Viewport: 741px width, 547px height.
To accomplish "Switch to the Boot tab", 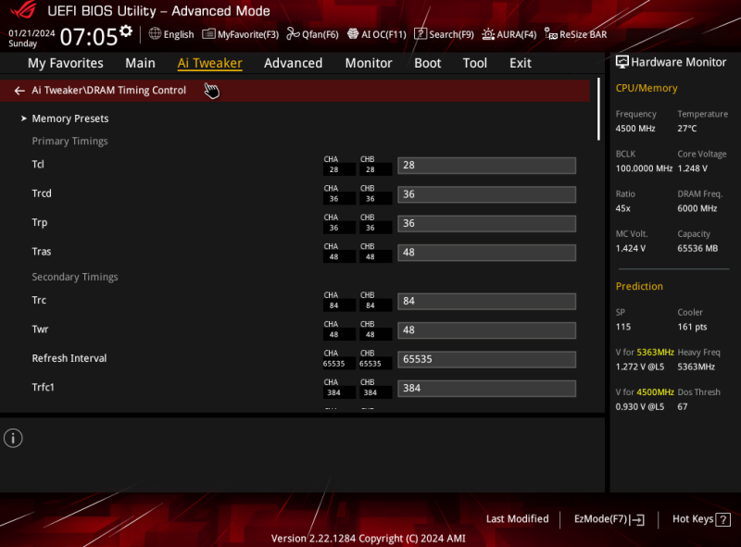I will point(428,63).
